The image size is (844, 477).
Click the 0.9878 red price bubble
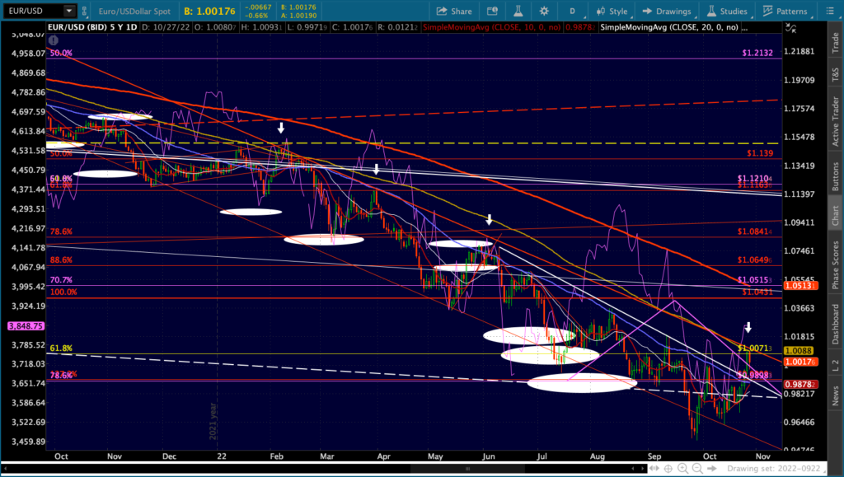801,384
